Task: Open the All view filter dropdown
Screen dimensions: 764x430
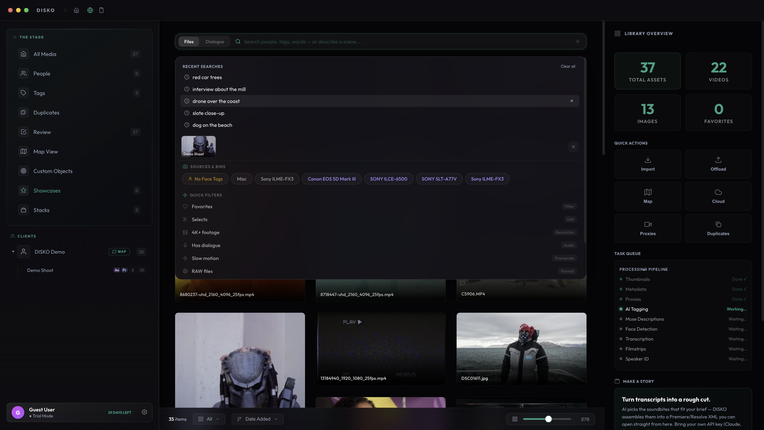Action: click(209, 419)
